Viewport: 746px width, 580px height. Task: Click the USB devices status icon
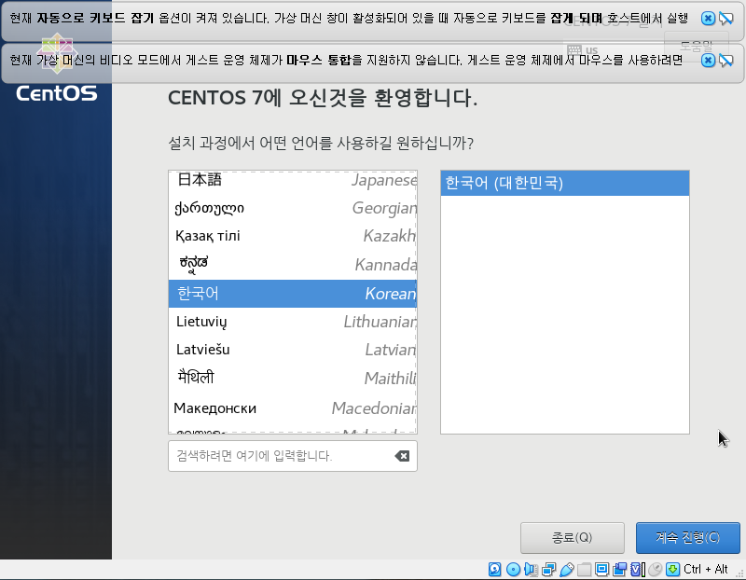coord(566,569)
